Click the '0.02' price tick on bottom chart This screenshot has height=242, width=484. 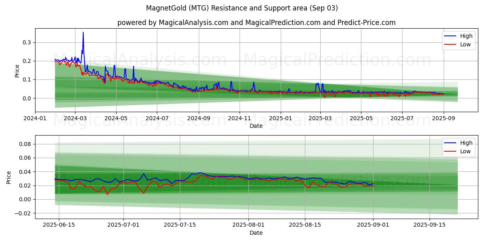click(x=25, y=186)
